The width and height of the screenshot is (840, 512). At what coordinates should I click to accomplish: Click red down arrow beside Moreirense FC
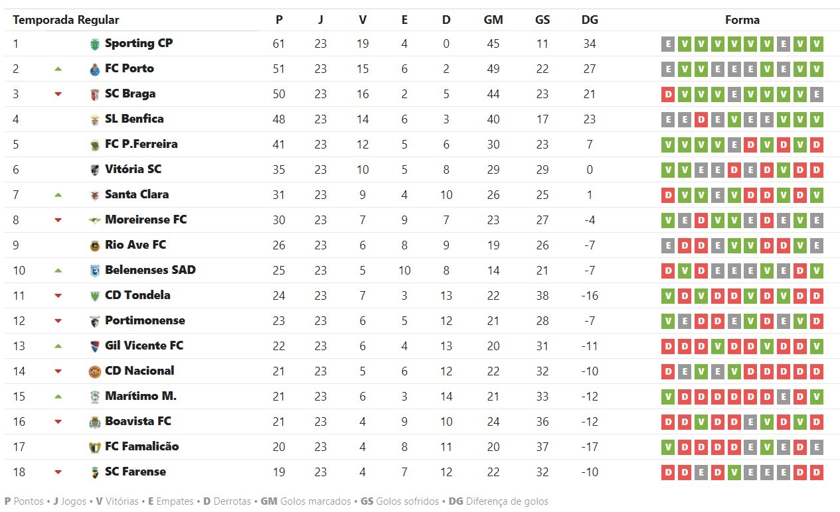coord(58,220)
